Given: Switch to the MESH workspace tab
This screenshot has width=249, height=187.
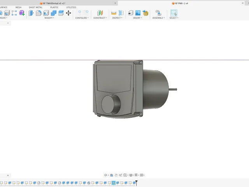Looking at the screenshot, I should pos(18,7).
